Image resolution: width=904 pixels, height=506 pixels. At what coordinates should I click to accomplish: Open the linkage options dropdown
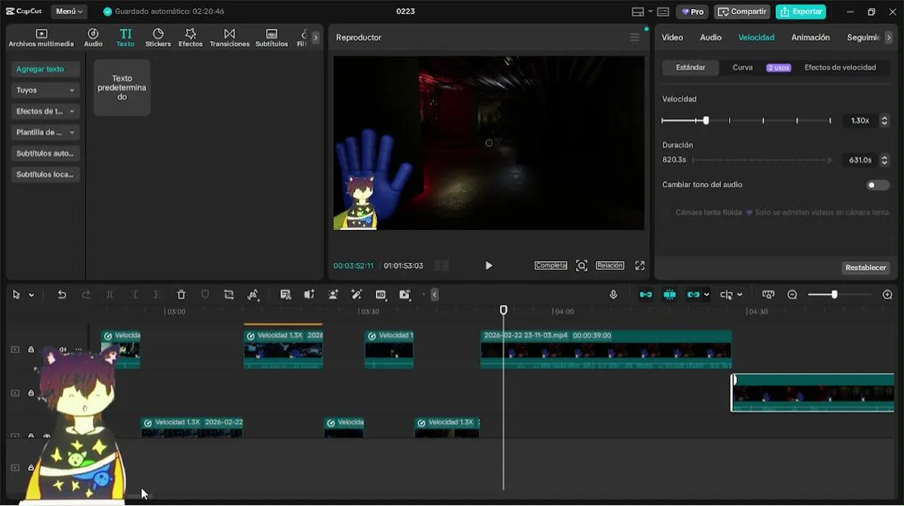(x=706, y=295)
